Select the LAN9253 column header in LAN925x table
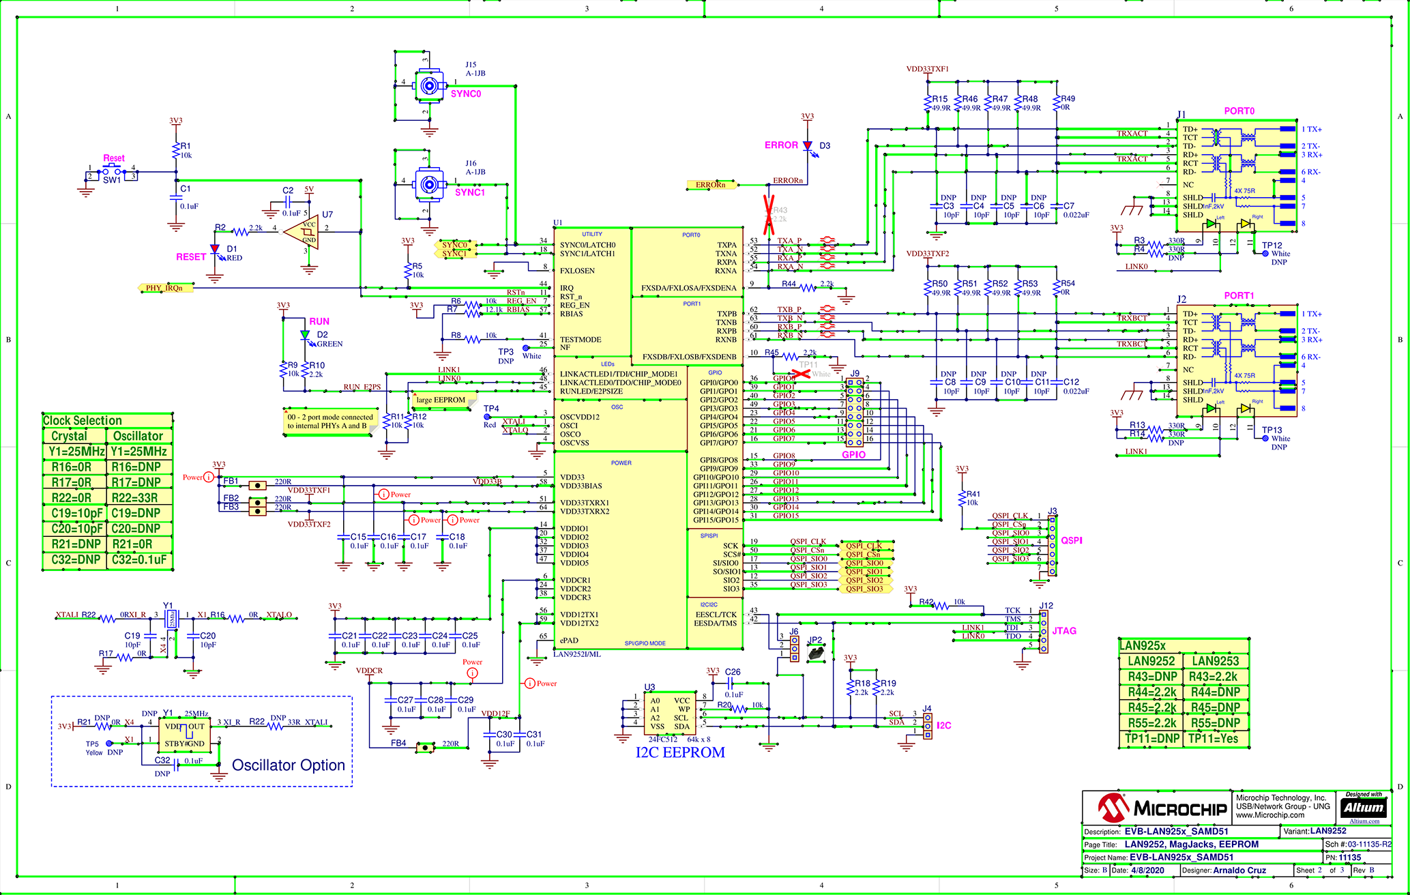The height and width of the screenshot is (895, 1410). [x=1215, y=661]
